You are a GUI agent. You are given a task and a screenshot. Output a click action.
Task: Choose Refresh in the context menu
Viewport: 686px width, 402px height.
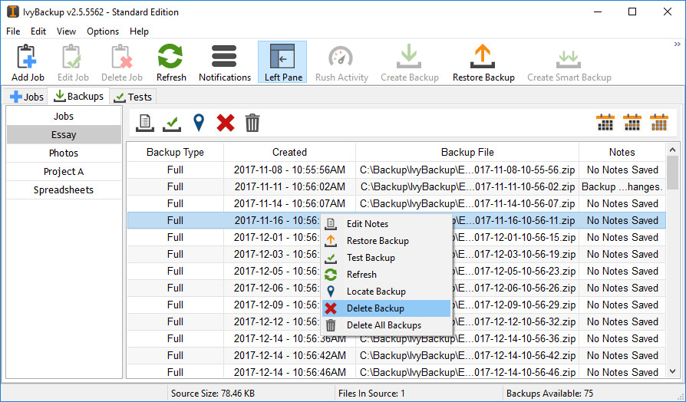click(x=386, y=275)
